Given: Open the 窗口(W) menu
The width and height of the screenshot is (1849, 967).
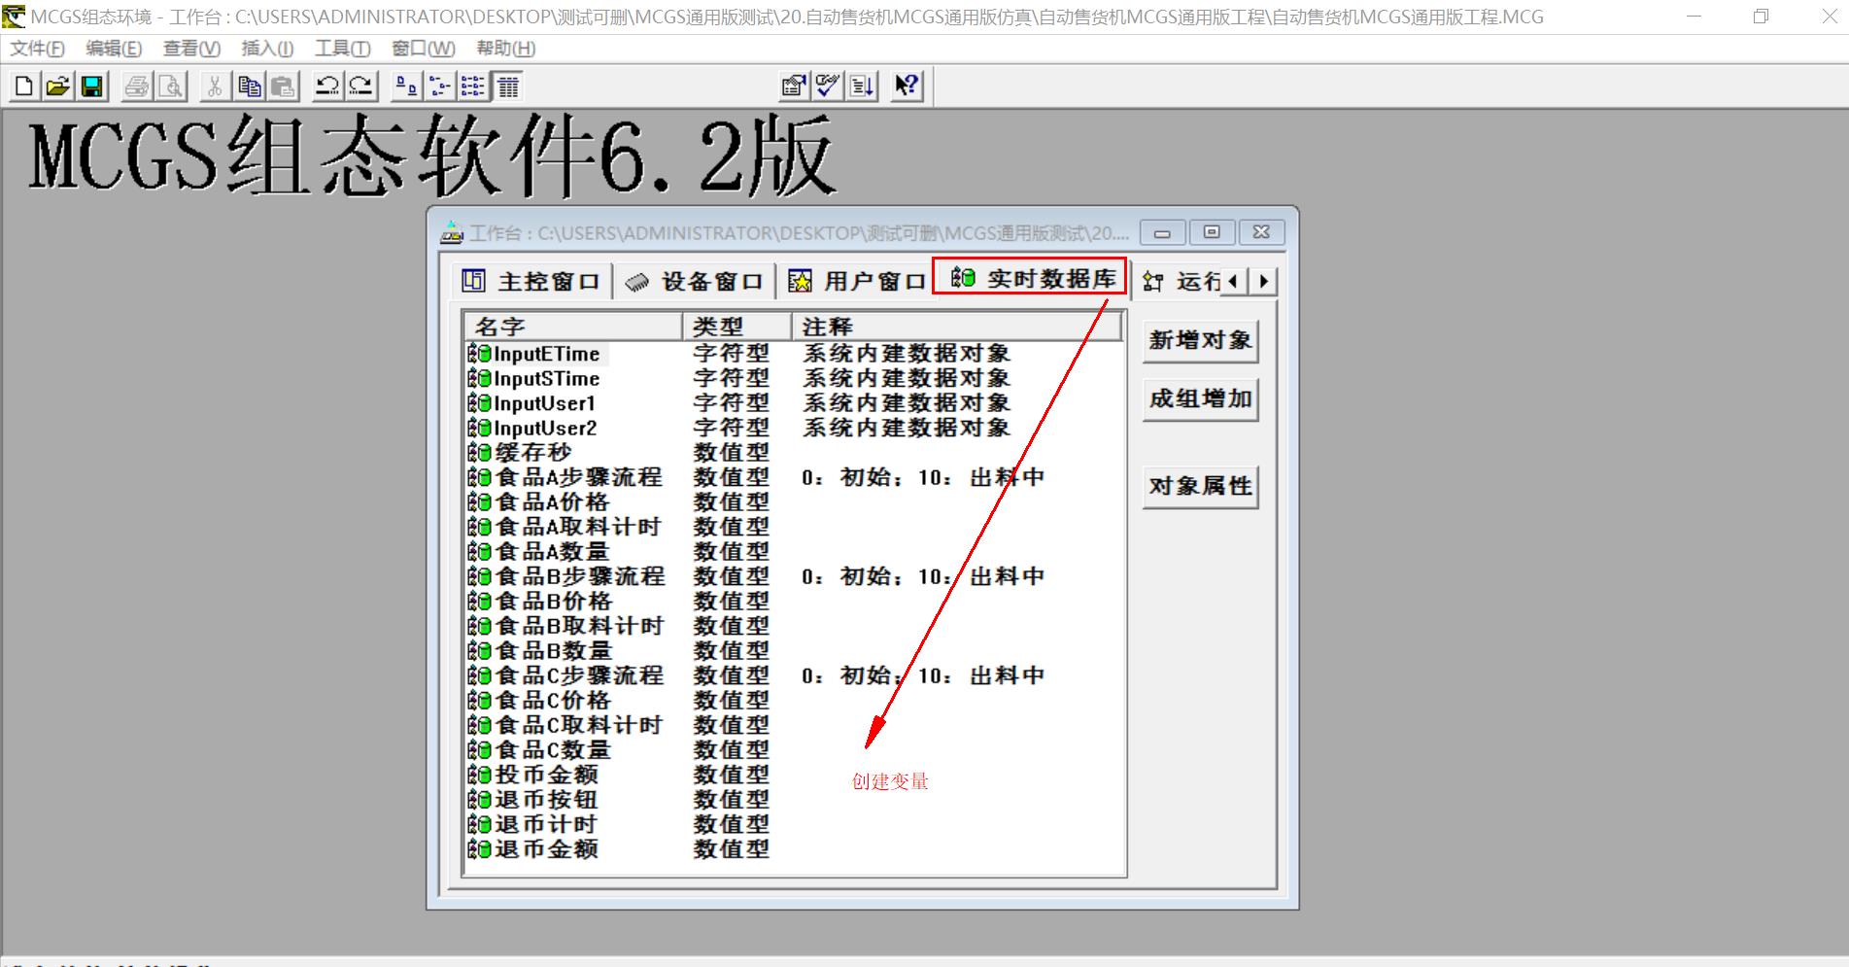Looking at the screenshot, I should [423, 49].
